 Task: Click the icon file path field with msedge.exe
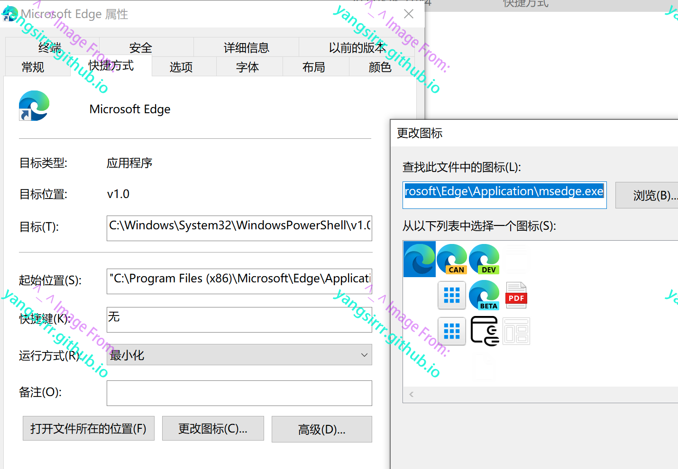pyautogui.click(x=504, y=195)
